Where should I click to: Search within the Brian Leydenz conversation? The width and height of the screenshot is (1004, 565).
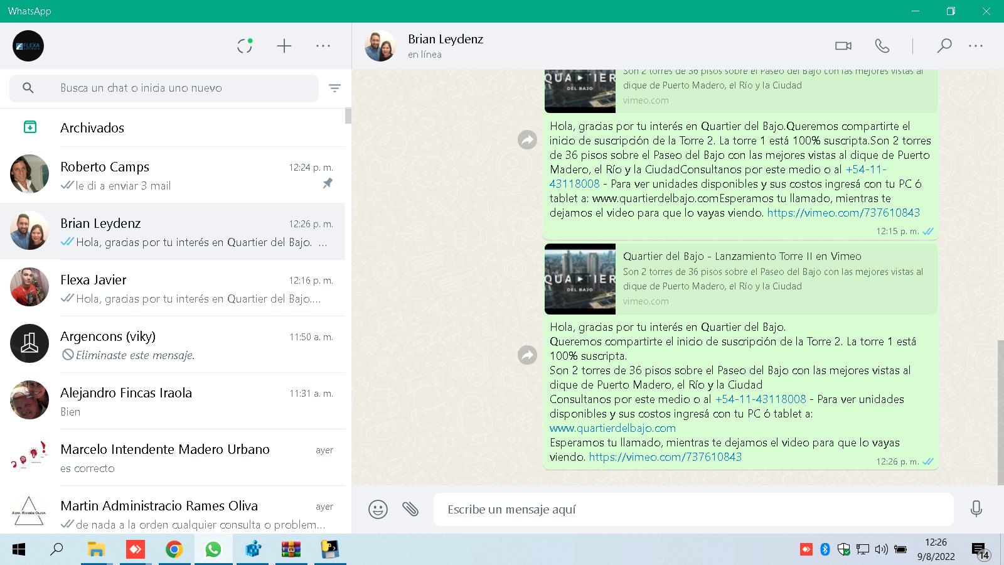944,46
